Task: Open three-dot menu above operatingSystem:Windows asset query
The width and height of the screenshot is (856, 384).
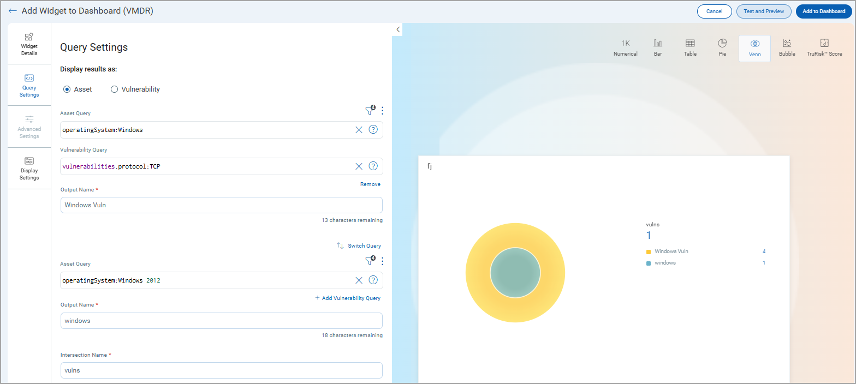Action: tap(382, 111)
